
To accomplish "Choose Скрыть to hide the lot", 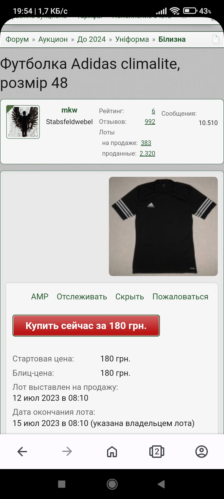I will pos(130,297).
